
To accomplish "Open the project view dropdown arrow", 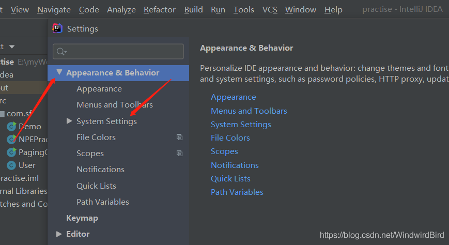I will (x=12, y=47).
